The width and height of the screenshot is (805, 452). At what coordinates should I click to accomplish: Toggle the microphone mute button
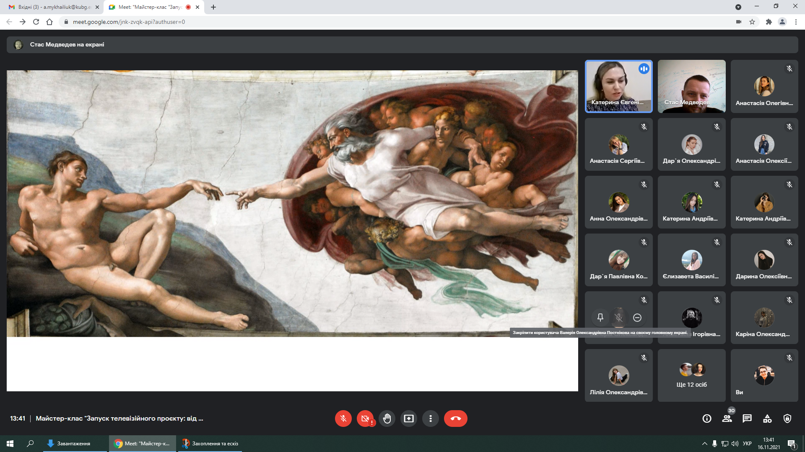click(x=343, y=419)
